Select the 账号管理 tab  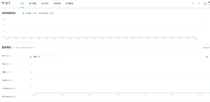click(x=69, y=4)
